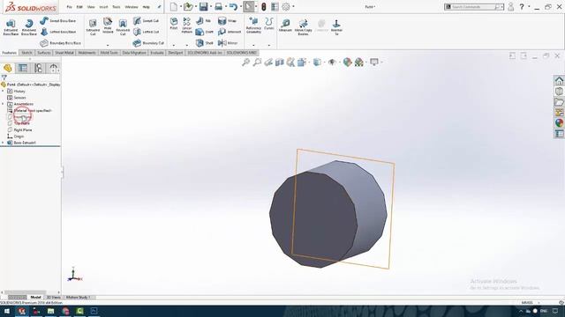This screenshot has width=565, height=317.
Task: Open the Curves dropdown arrow
Action: click(x=268, y=45)
